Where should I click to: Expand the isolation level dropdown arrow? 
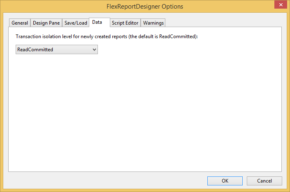(x=94, y=50)
